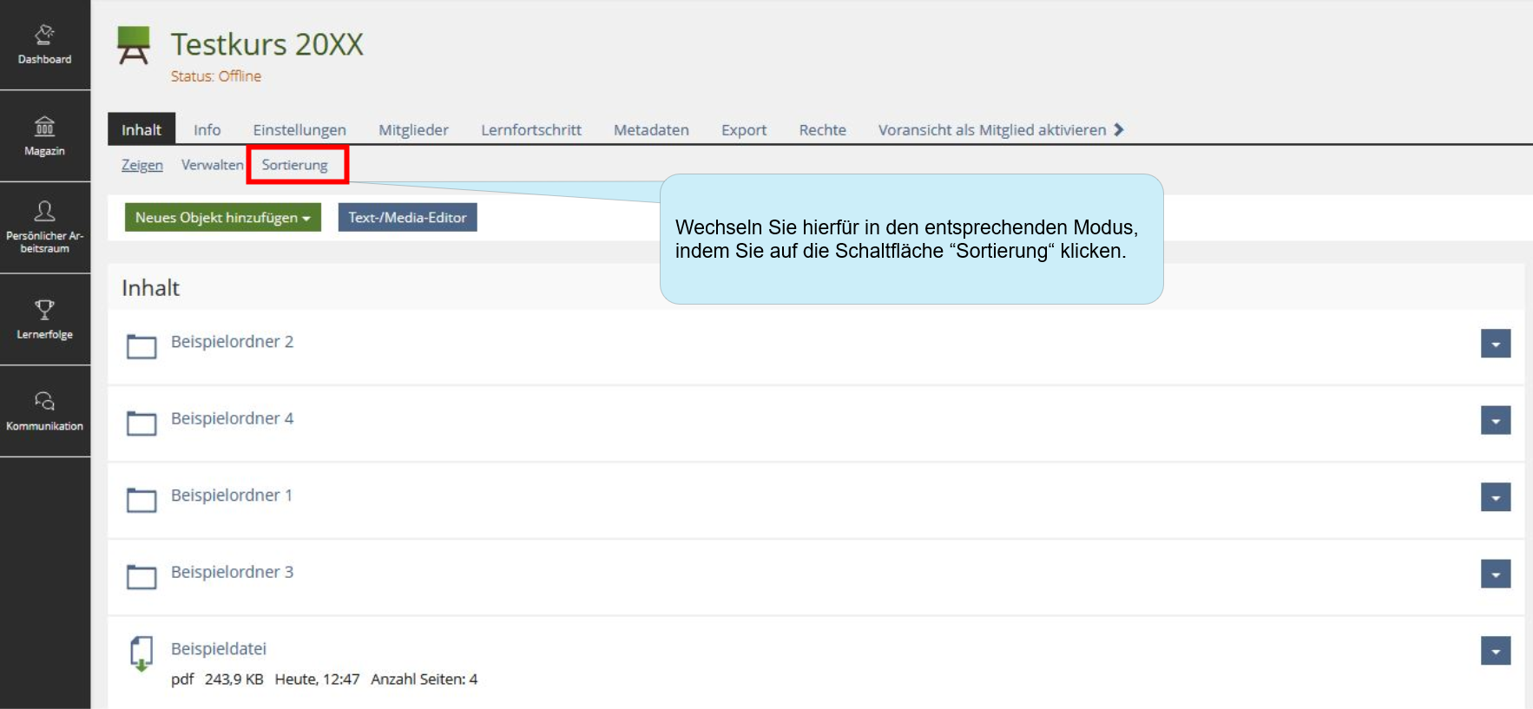Viewport: 1533px width, 709px height.
Task: Open the Beispielordner 3 link
Action: [x=232, y=572]
